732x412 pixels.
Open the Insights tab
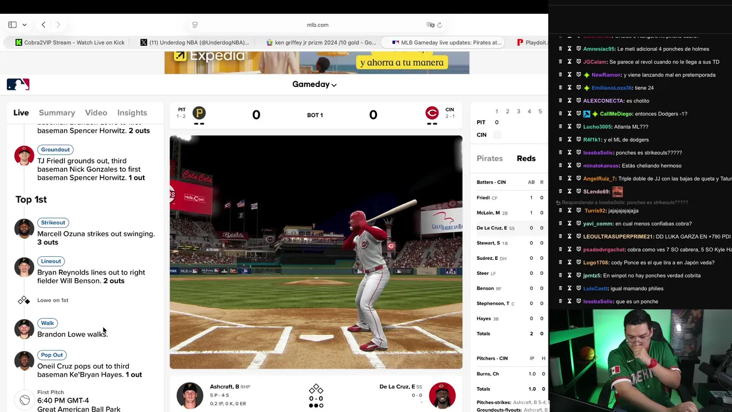pyautogui.click(x=132, y=113)
